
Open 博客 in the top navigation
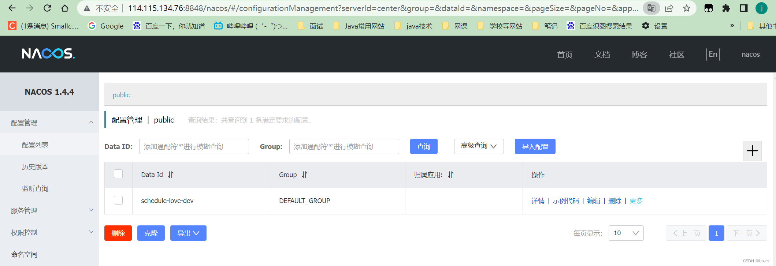click(x=639, y=55)
